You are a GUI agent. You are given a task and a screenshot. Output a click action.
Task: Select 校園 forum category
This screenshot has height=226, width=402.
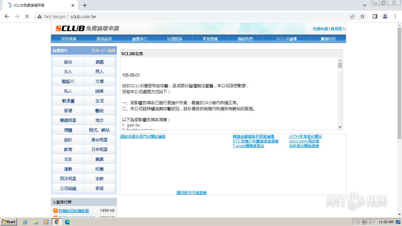pos(100,169)
